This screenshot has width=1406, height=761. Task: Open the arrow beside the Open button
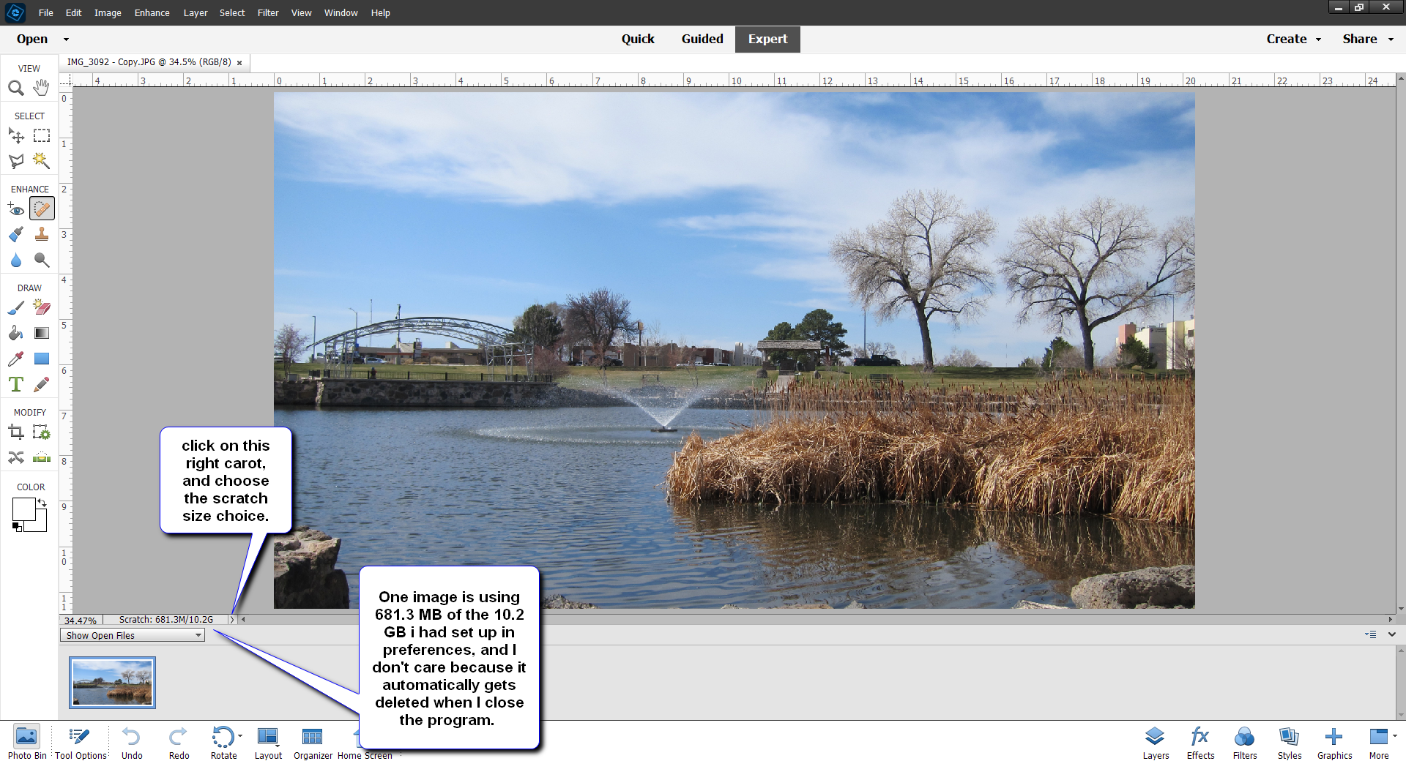point(65,40)
